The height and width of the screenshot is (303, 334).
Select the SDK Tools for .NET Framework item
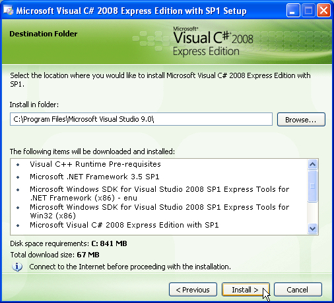(159, 193)
